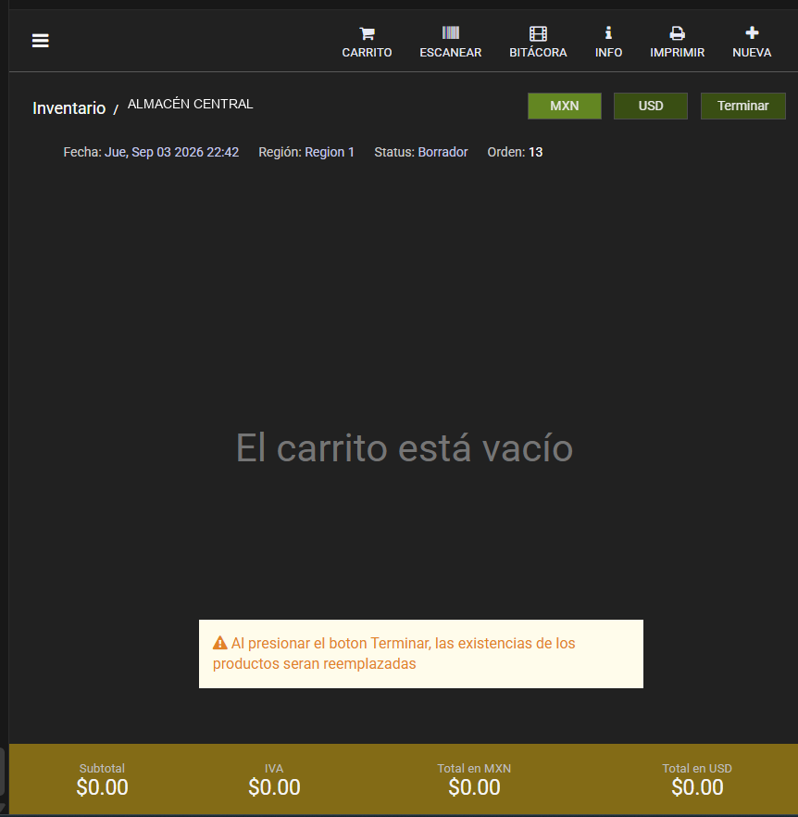Go to Inventario breadcrumb
Viewport: 798px width, 817px height.
[69, 107]
